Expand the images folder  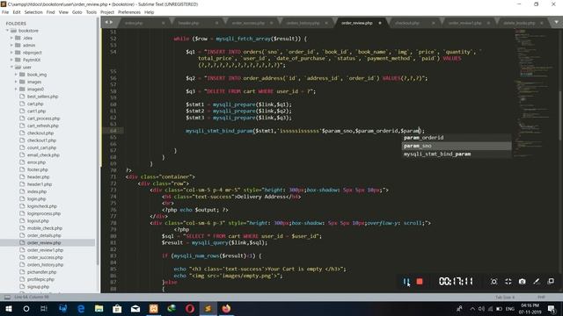click(16, 82)
